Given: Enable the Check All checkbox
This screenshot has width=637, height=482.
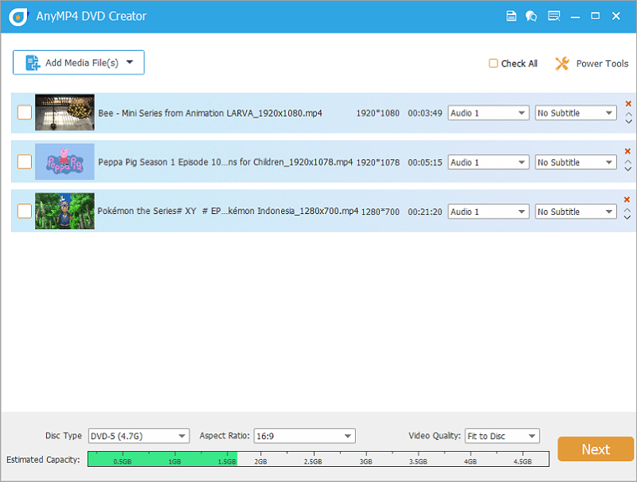Looking at the screenshot, I should click(493, 64).
